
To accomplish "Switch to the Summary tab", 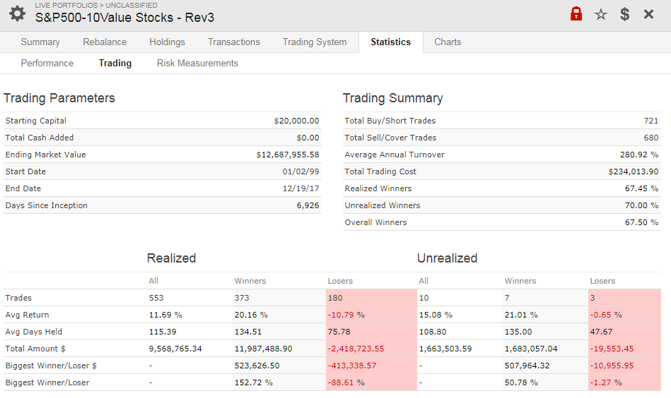I will (x=40, y=42).
